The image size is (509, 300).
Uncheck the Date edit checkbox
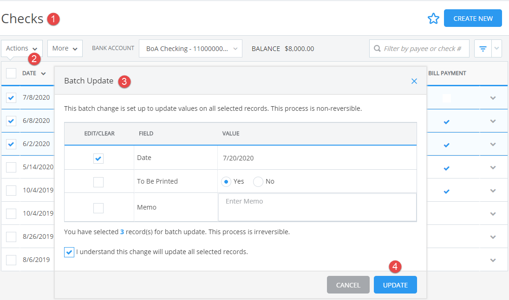click(x=98, y=158)
